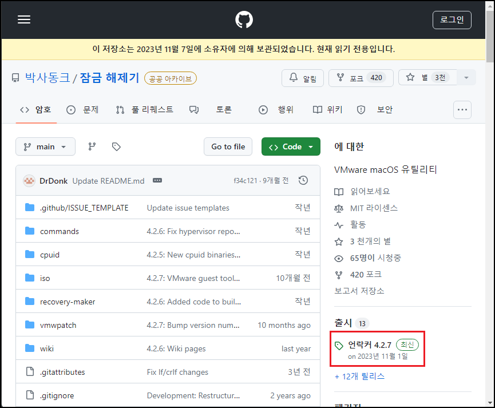This screenshot has height=408, width=495.
Task: Open the DrDonk author avatar
Action: (x=29, y=181)
